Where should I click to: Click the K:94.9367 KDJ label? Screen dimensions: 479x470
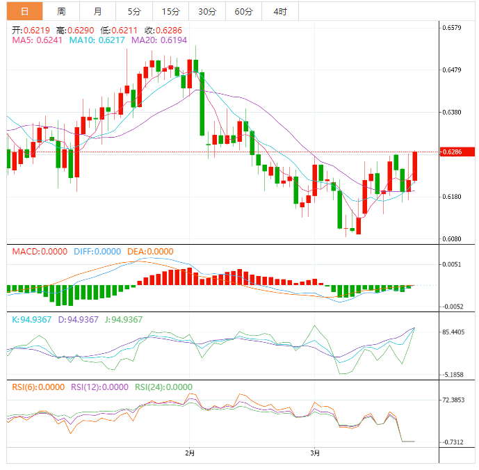tap(32, 320)
